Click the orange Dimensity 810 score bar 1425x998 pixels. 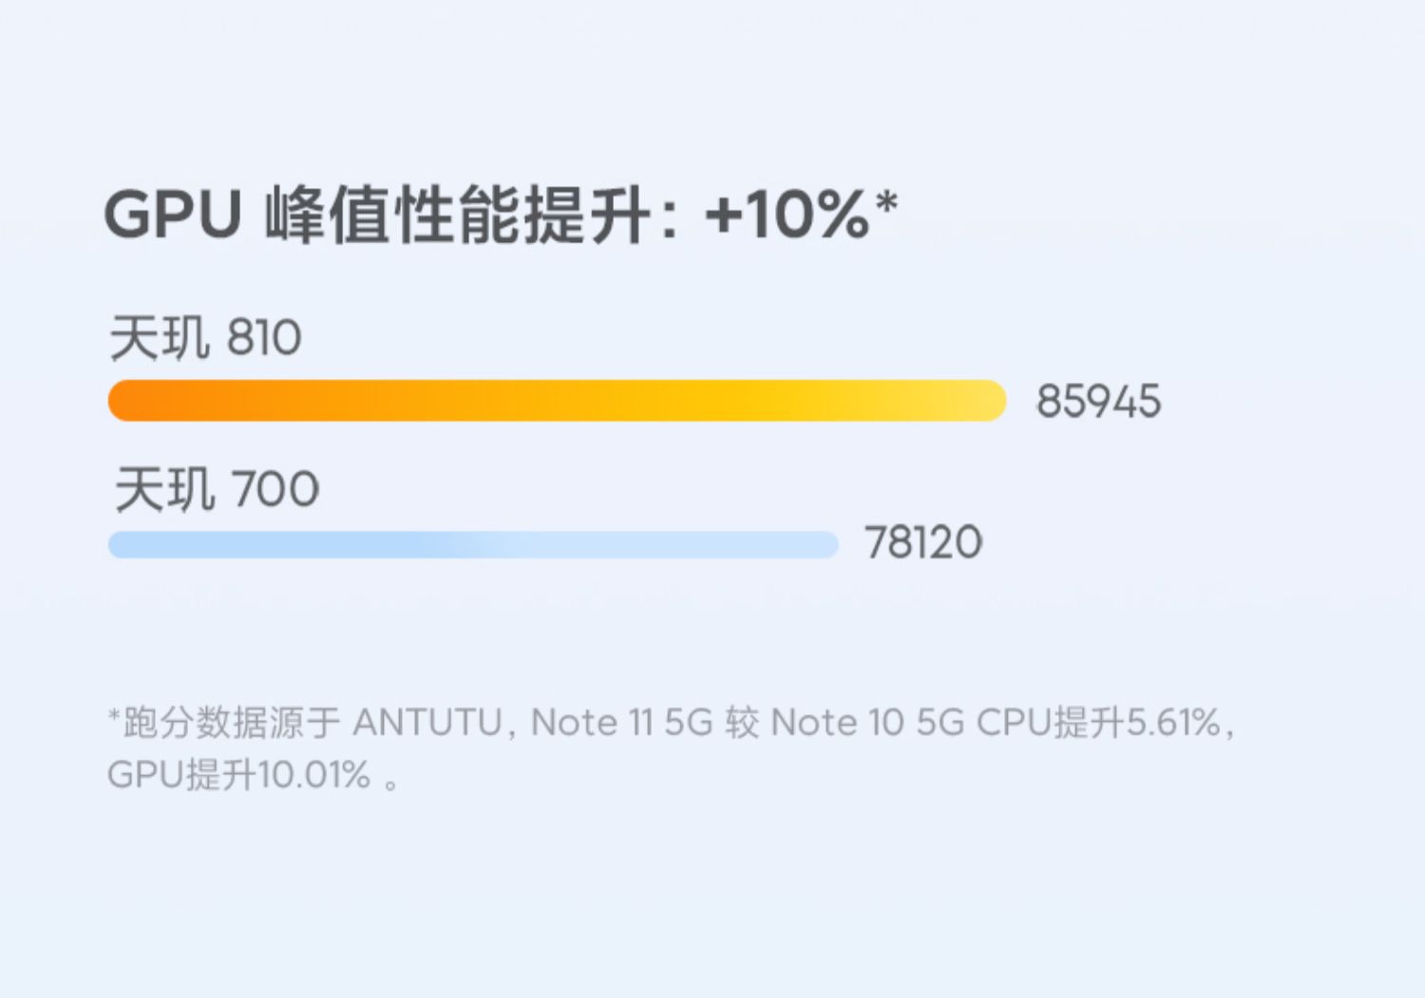557,401
